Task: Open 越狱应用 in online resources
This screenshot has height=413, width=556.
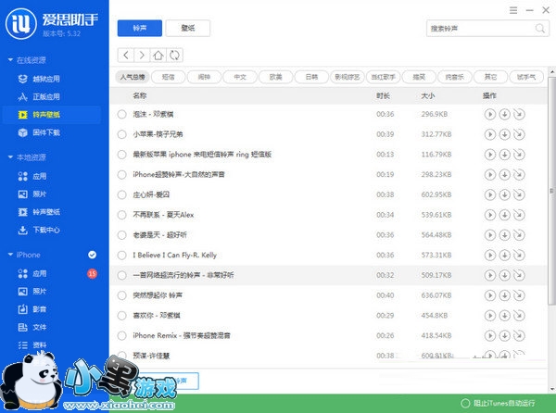Action: pos(46,79)
